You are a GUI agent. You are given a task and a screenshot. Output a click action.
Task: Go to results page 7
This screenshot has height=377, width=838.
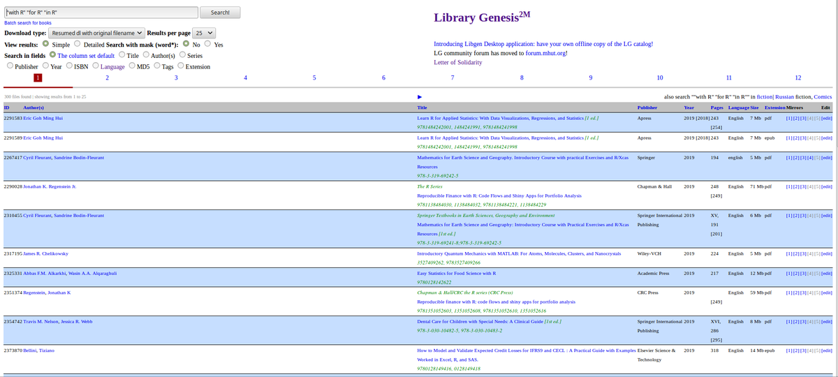(453, 77)
